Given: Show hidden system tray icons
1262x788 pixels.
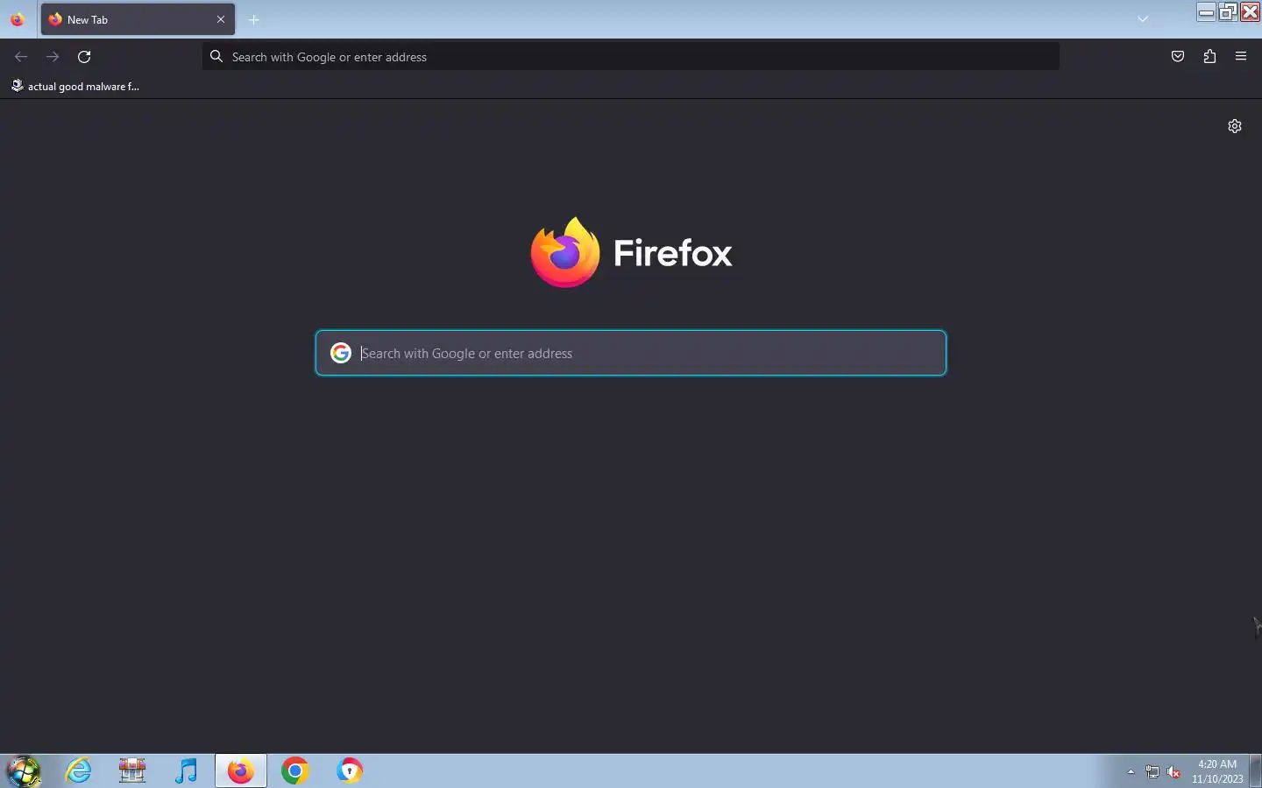Looking at the screenshot, I should pos(1131,771).
